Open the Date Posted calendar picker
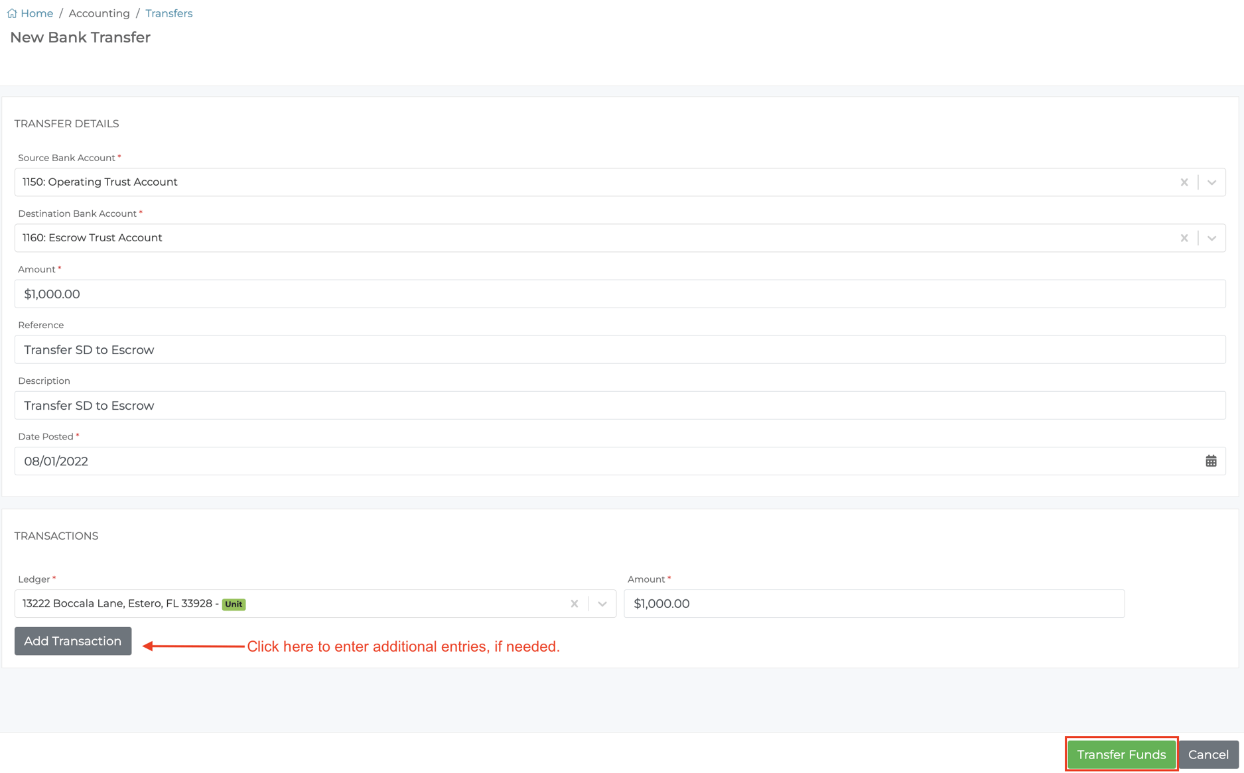The height and width of the screenshot is (773, 1244). click(1211, 461)
